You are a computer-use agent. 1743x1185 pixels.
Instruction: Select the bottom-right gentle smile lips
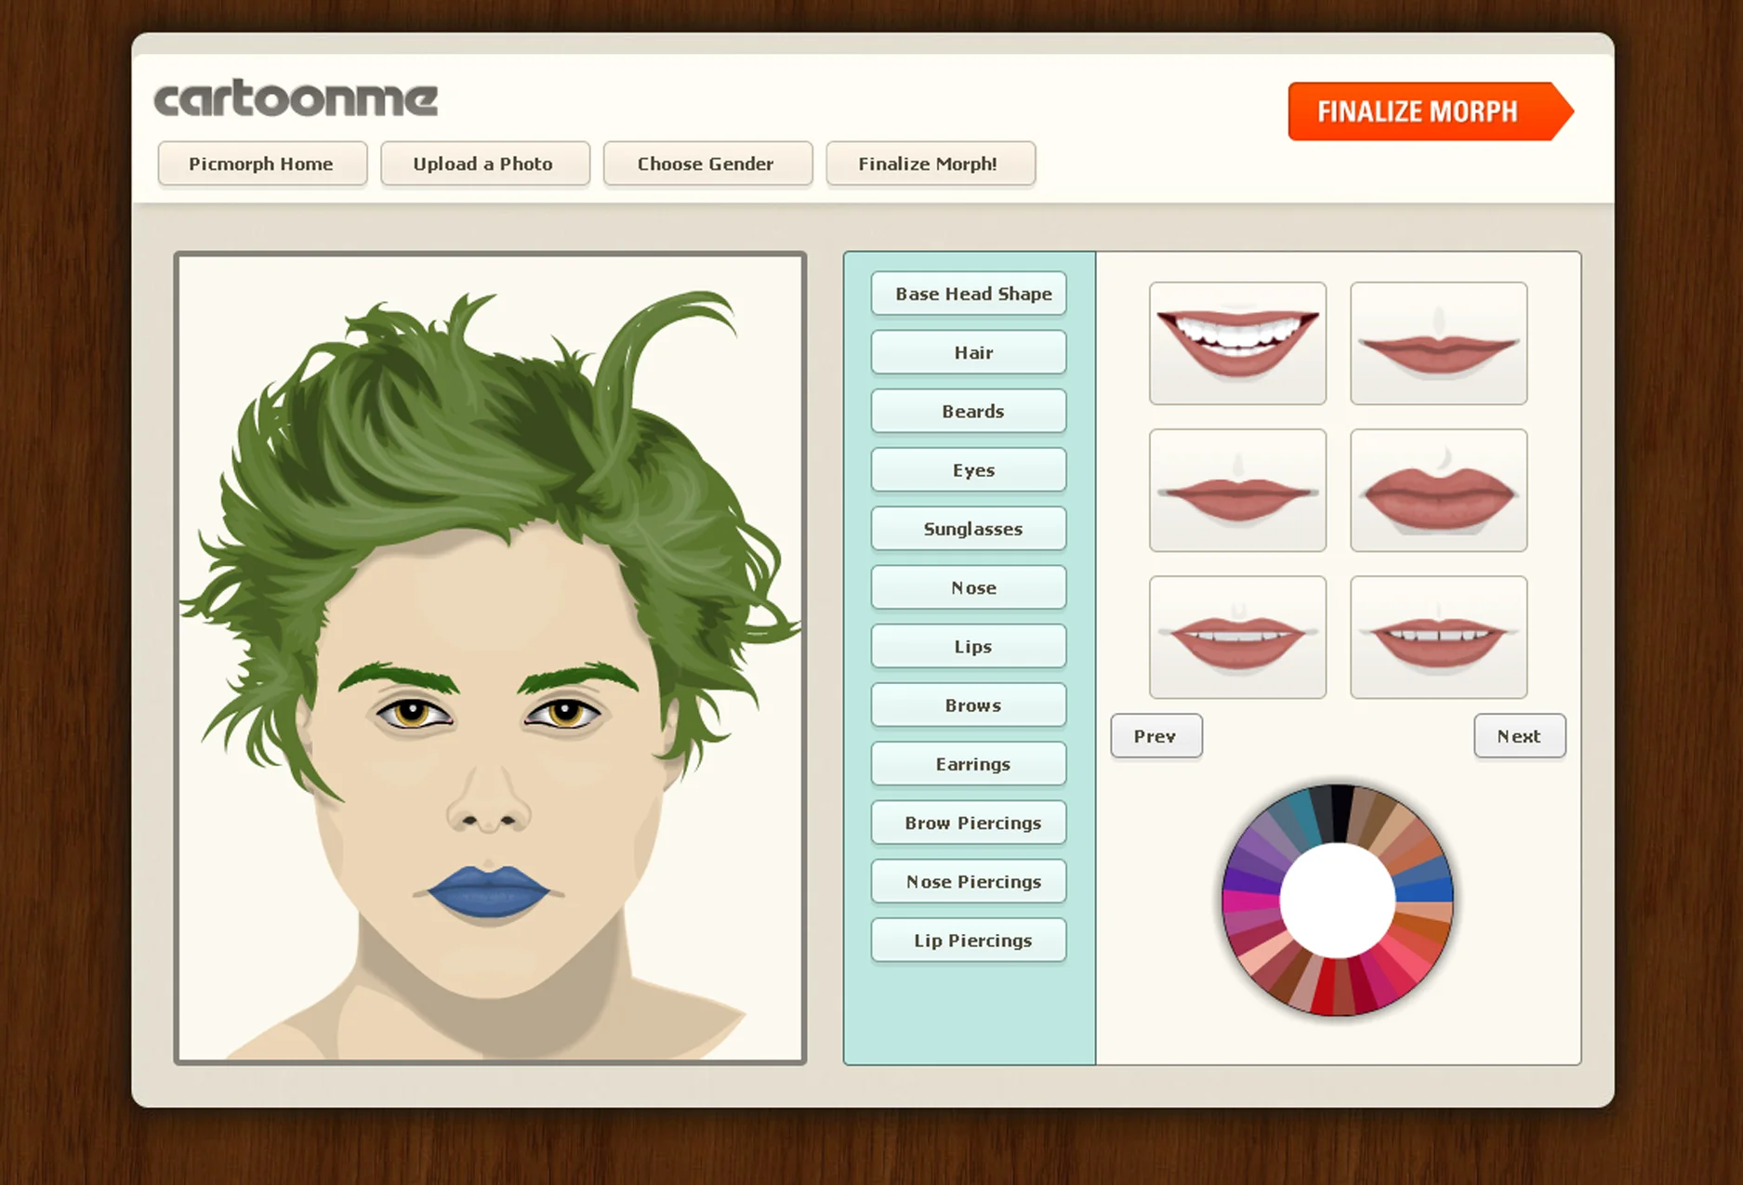1438,637
